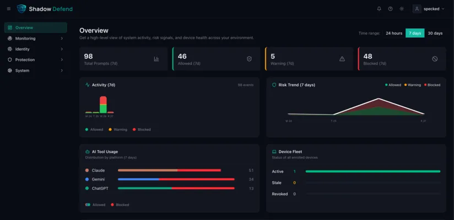Toggle Blocked in AI Tool Usage legend
This screenshot has height=220, width=454.
[x=120, y=205]
